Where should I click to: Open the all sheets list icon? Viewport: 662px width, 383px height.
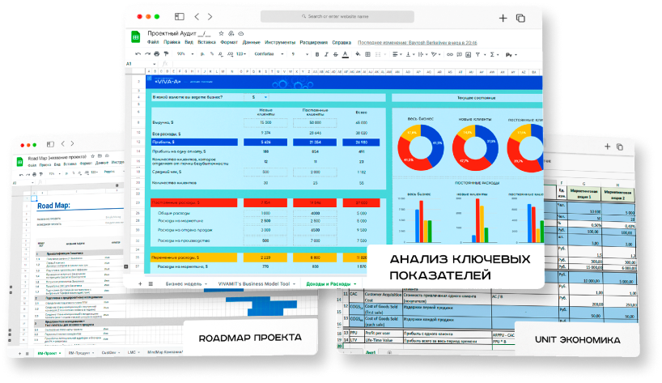[x=150, y=284]
